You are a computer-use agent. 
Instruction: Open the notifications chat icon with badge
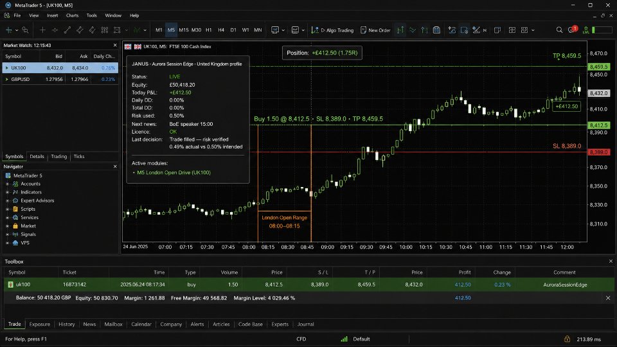tap(572, 30)
